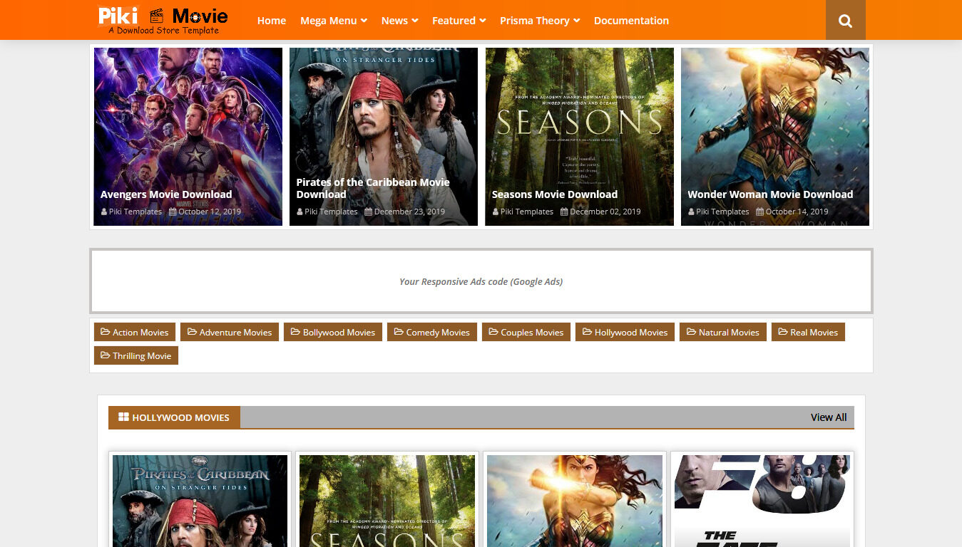This screenshot has height=547, width=962.
Task: Open the Documentation menu item
Action: (x=631, y=21)
